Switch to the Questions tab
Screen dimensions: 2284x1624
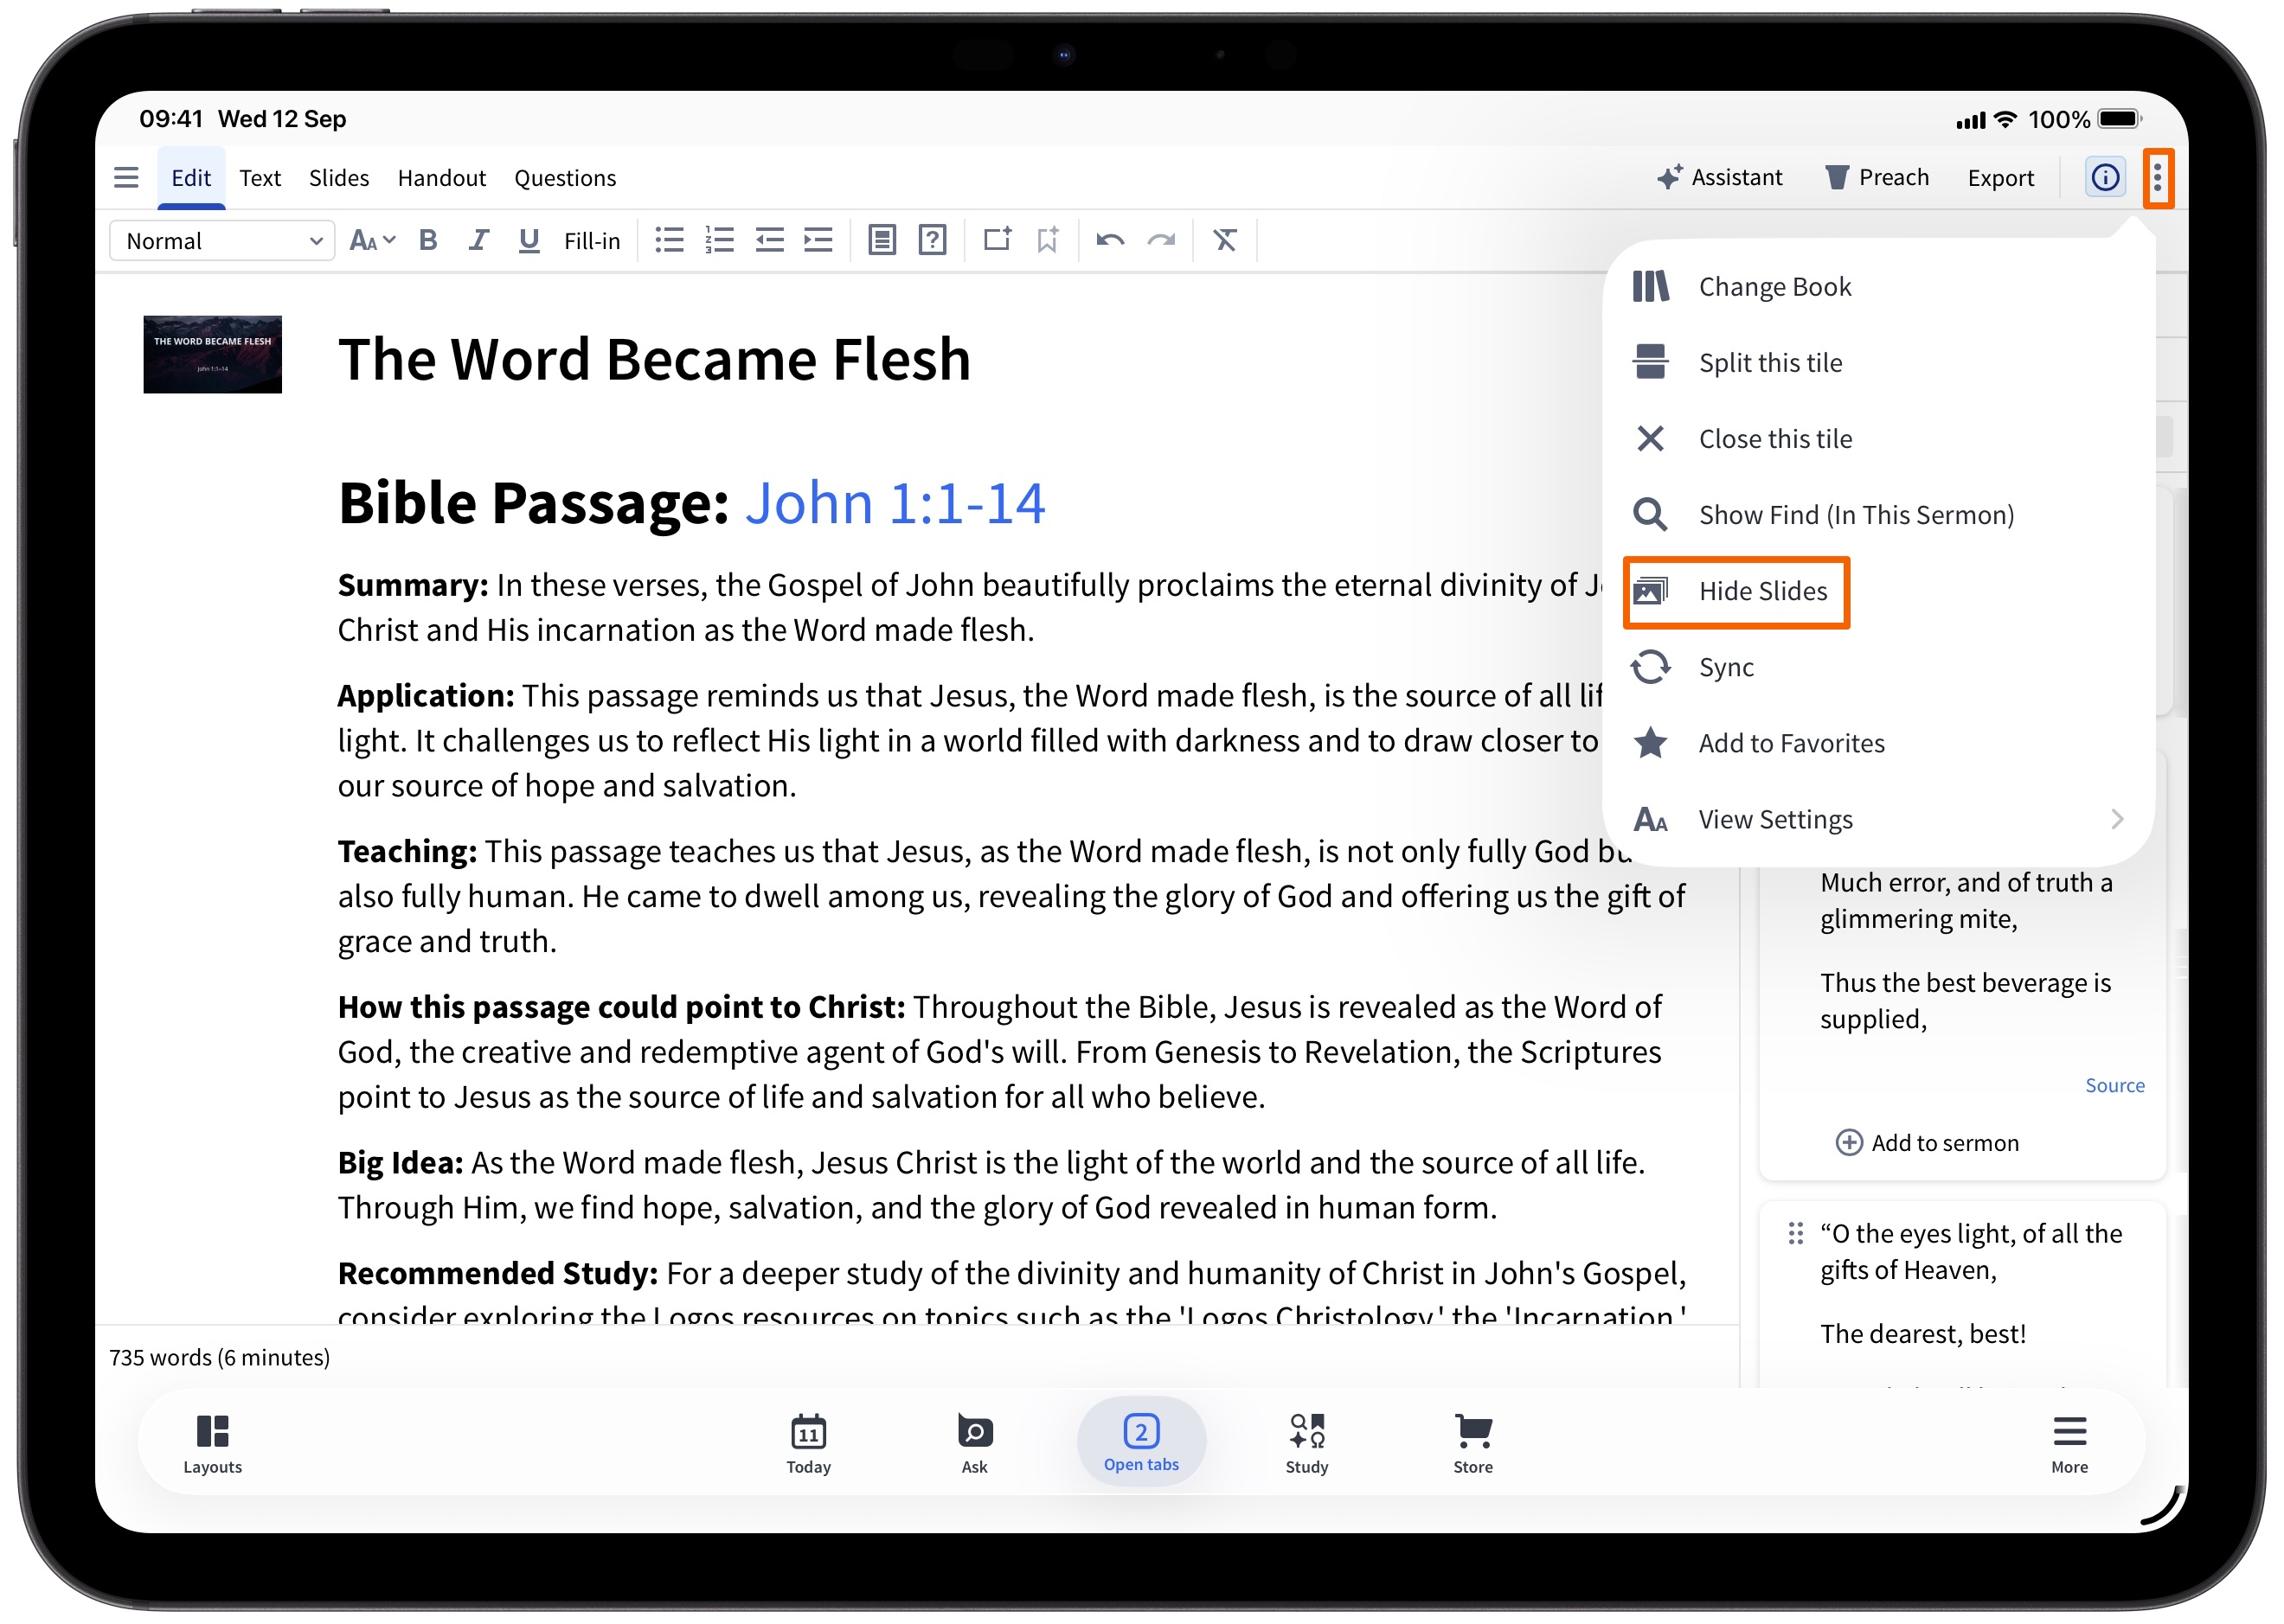tap(565, 178)
